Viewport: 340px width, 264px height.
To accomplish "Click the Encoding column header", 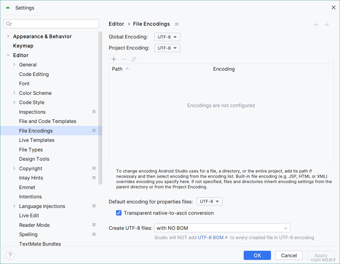I will (272, 69).
